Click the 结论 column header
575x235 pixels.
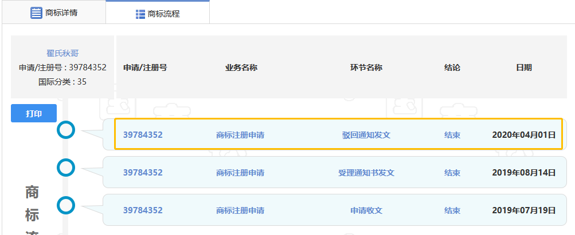[x=452, y=67]
